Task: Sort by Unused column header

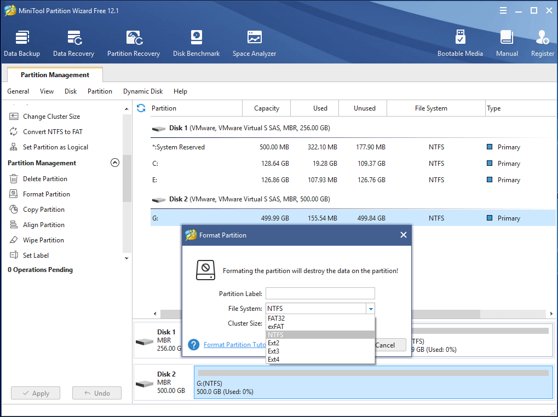Action: coord(363,108)
